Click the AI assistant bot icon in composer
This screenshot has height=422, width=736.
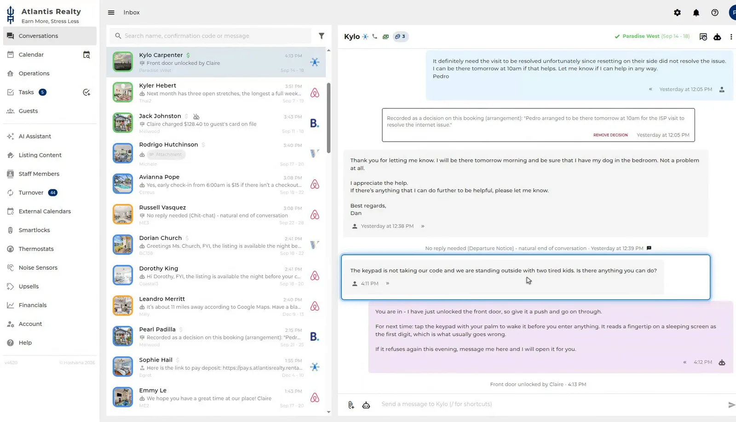pos(366,405)
